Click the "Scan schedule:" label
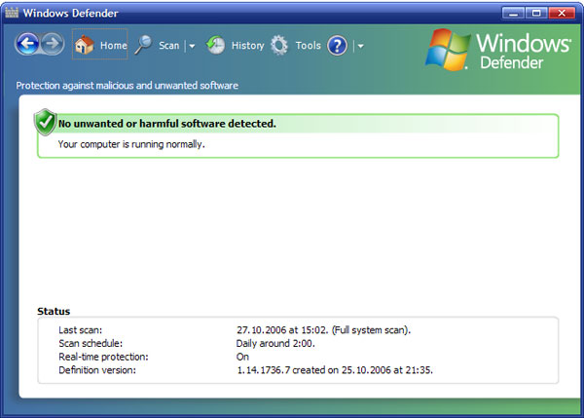 click(91, 343)
